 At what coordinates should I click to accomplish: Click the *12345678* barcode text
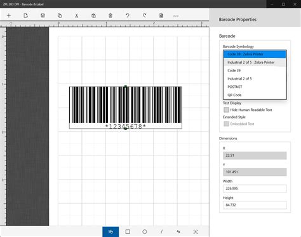pyautogui.click(x=126, y=126)
